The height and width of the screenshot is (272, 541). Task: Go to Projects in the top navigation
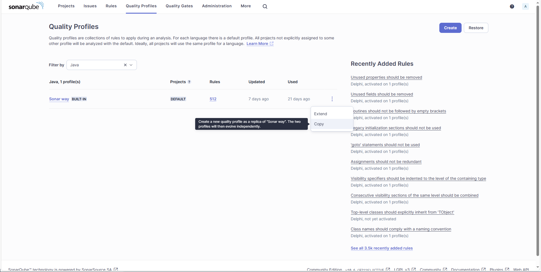66,6
